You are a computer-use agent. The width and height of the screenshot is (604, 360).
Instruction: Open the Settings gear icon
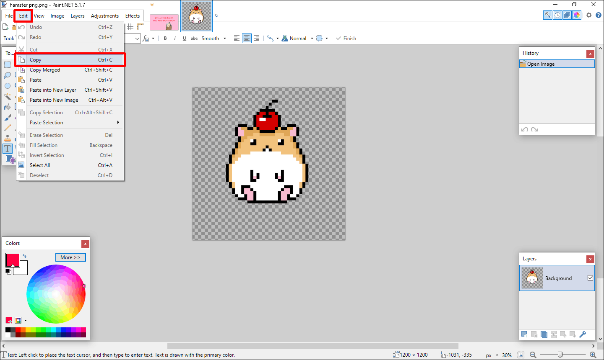(589, 15)
